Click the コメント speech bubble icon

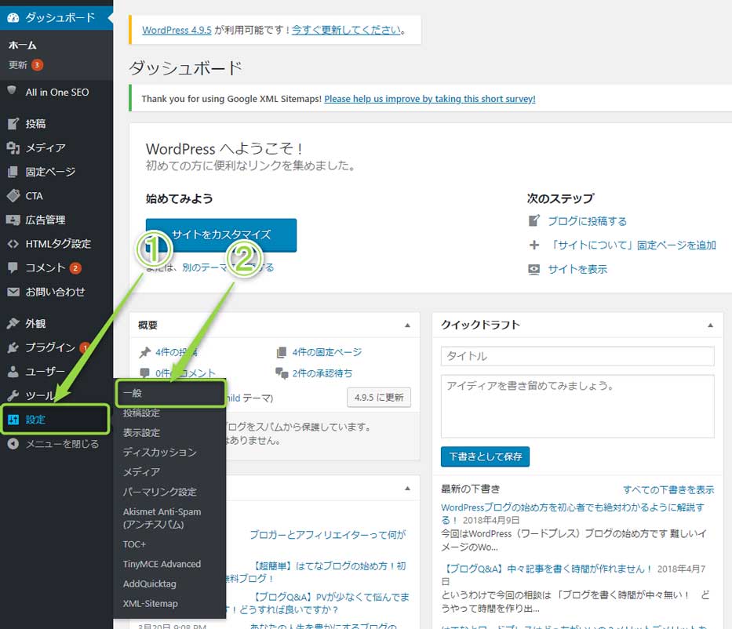click(13, 268)
